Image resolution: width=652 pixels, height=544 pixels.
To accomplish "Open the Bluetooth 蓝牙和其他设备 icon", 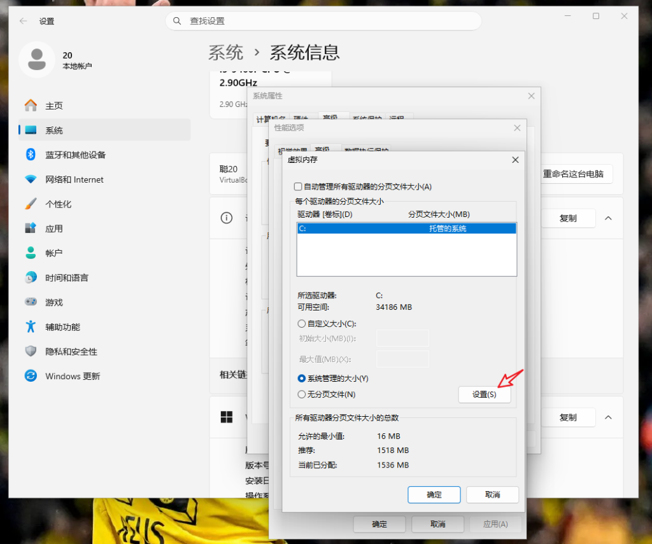I will (31, 155).
